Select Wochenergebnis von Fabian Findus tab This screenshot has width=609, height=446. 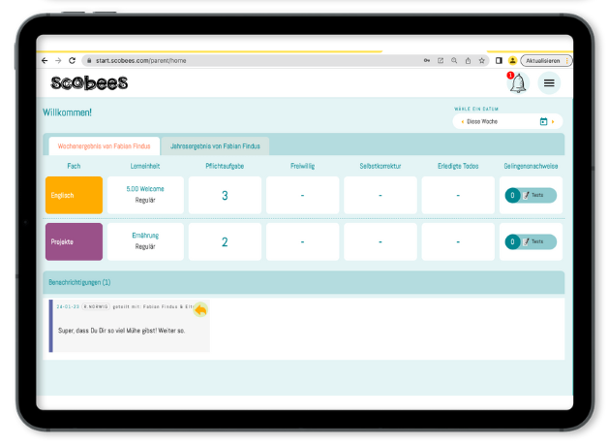point(105,146)
